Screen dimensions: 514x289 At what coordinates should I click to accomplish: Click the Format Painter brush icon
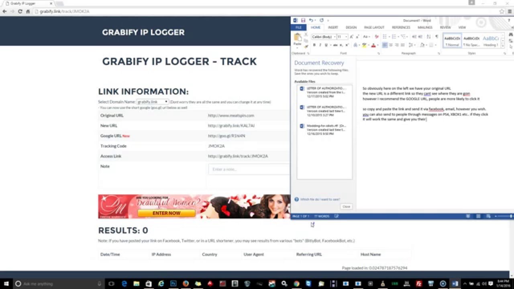306,47
